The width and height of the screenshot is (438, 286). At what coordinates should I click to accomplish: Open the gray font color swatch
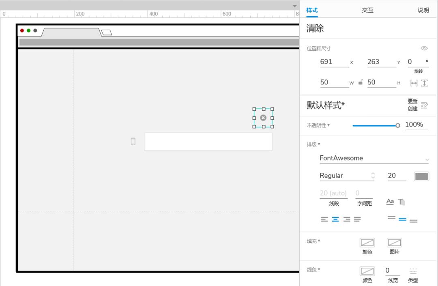(421, 176)
